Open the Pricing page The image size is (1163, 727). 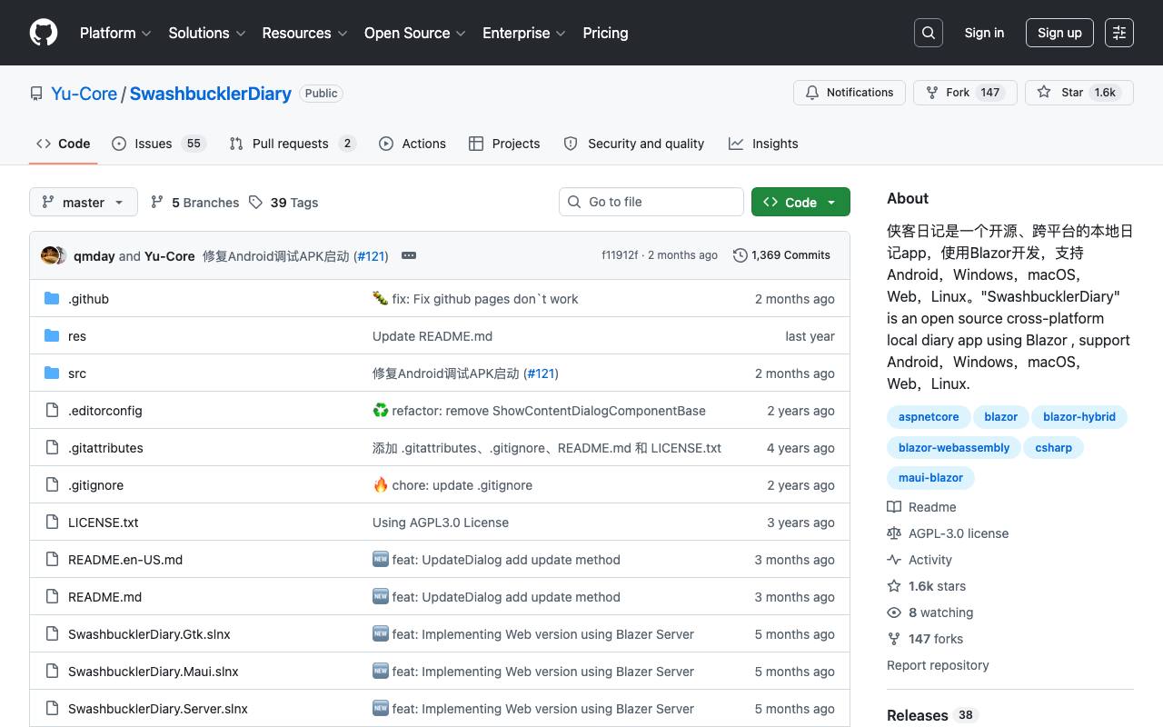click(605, 33)
